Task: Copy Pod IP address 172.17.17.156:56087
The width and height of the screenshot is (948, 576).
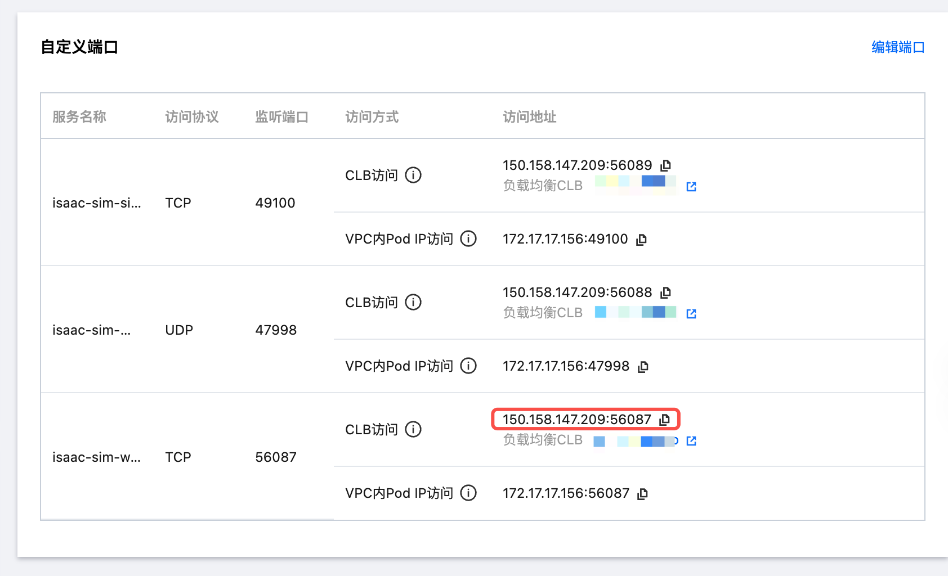Action: pos(642,494)
